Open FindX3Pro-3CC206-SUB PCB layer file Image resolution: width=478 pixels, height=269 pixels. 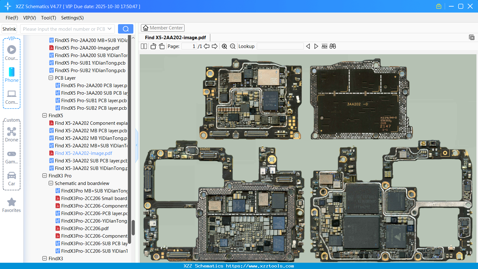pos(91,243)
